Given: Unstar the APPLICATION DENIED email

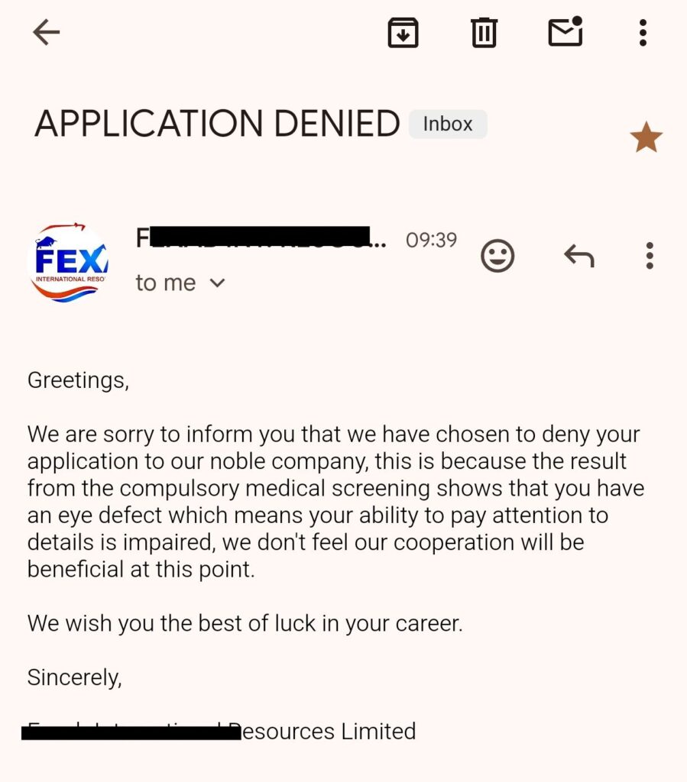Looking at the screenshot, I should point(646,137).
